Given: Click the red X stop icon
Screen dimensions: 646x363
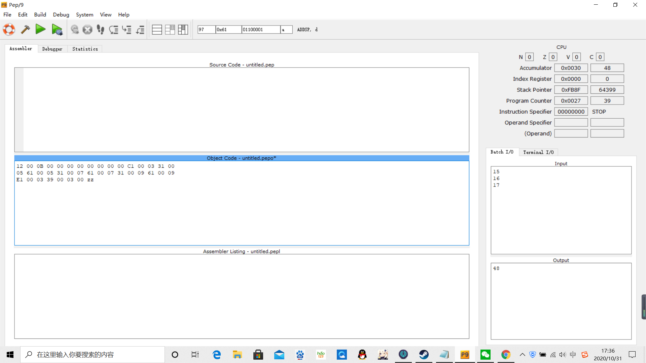Looking at the screenshot, I should click(87, 30).
